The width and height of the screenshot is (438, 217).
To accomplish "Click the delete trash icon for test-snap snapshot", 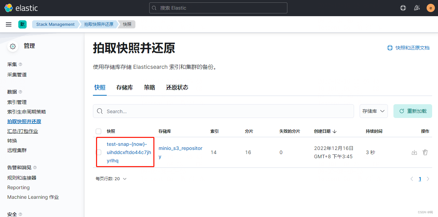I will click(425, 152).
